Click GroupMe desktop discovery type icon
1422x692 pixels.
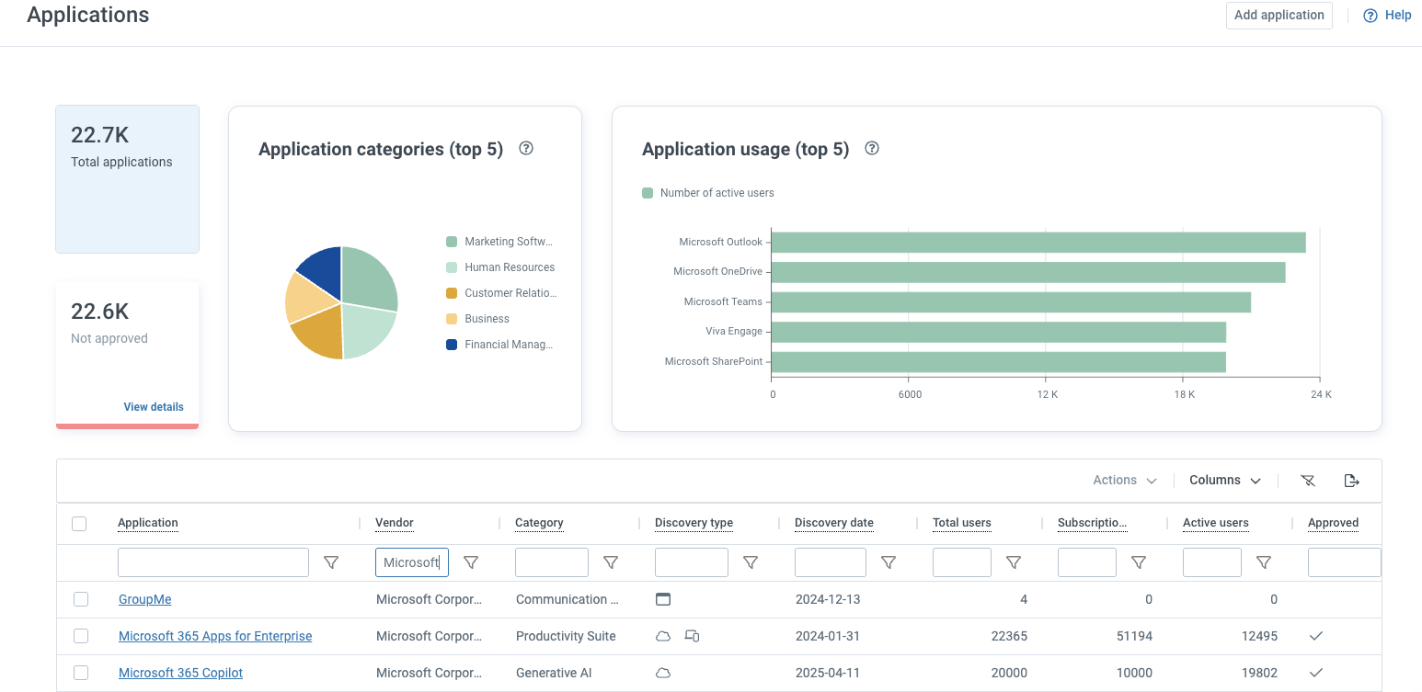(x=663, y=599)
